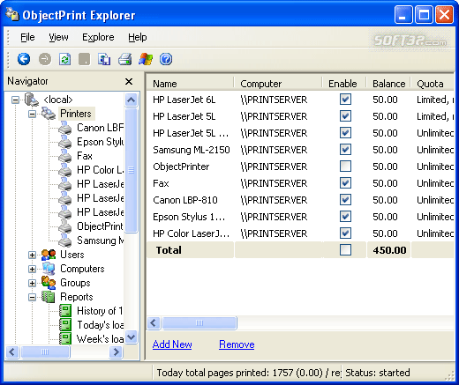Uncheck Enable for Fax row
The image size is (459, 385).
[x=345, y=183]
